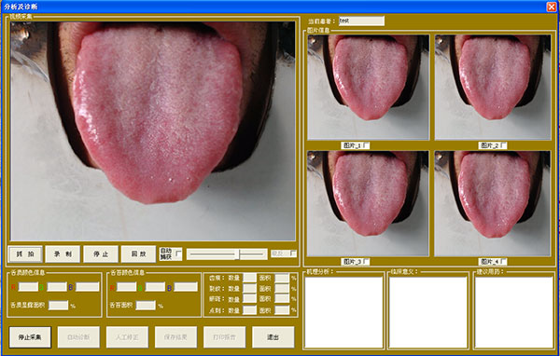This screenshot has height=356, width=560.
Task: Enable the 自动捕获 auto-capture checkbox
Action: pyautogui.click(x=178, y=253)
